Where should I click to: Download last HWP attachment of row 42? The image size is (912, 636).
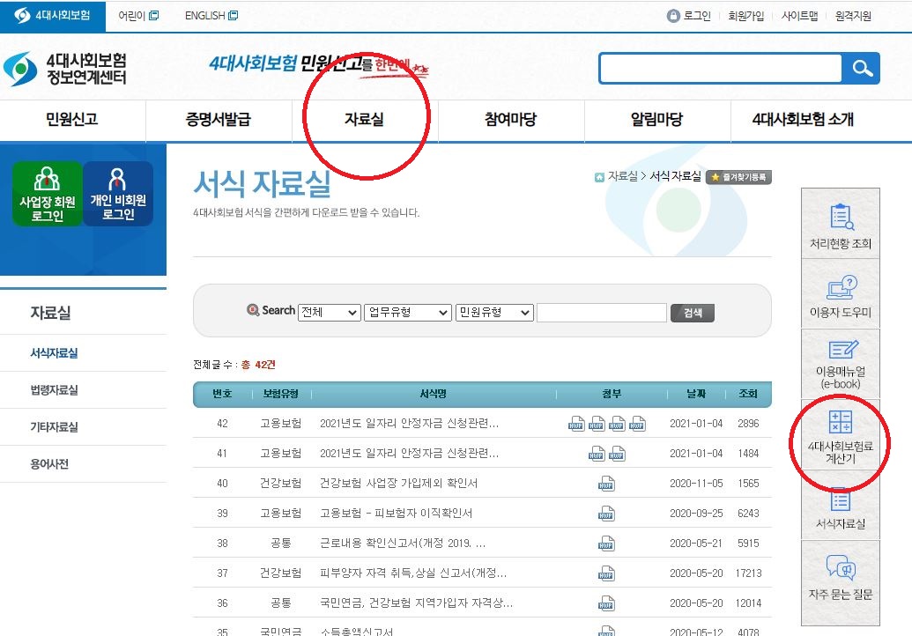[637, 424]
